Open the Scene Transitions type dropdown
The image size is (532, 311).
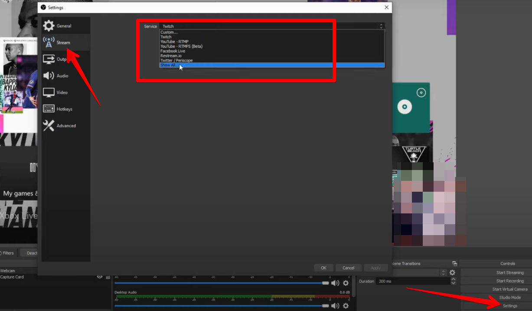pyautogui.click(x=419, y=272)
